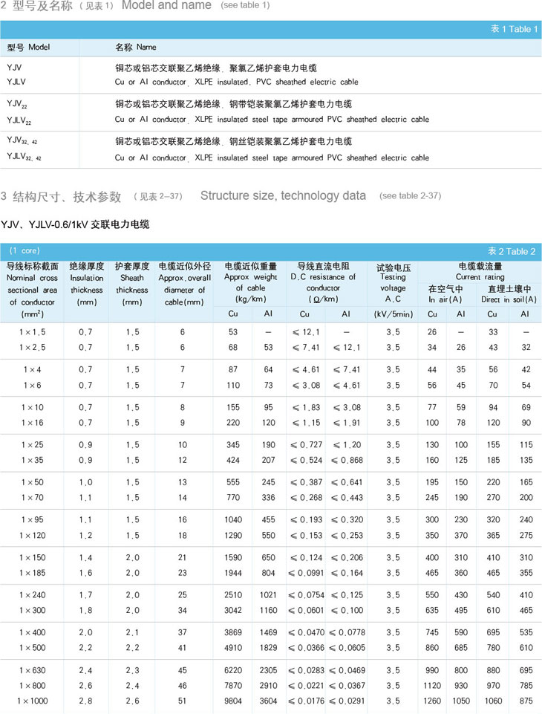Click the '(see table 2-37)' reference text
This screenshot has height=714, width=542.
click(x=410, y=196)
